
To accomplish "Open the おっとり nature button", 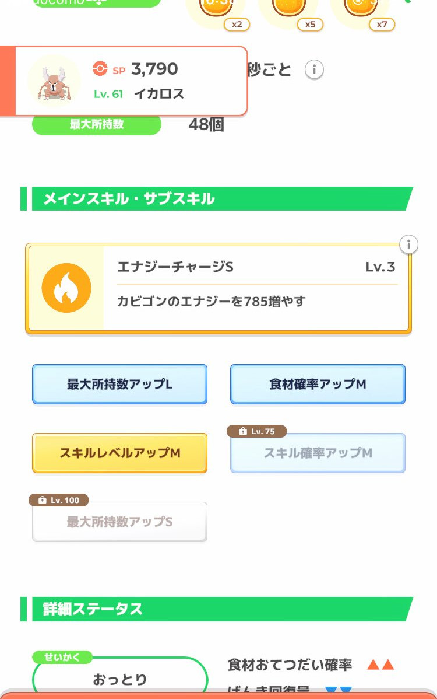I will 120,680.
